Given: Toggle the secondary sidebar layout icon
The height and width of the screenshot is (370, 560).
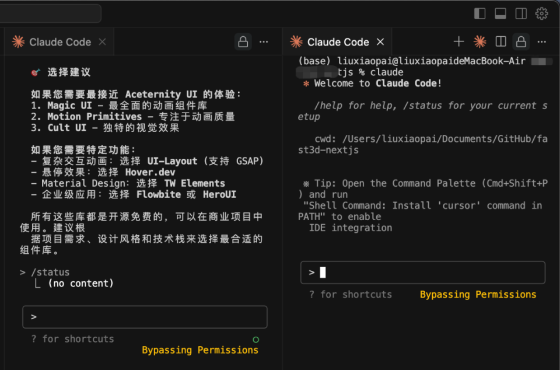Looking at the screenshot, I should click(521, 13).
